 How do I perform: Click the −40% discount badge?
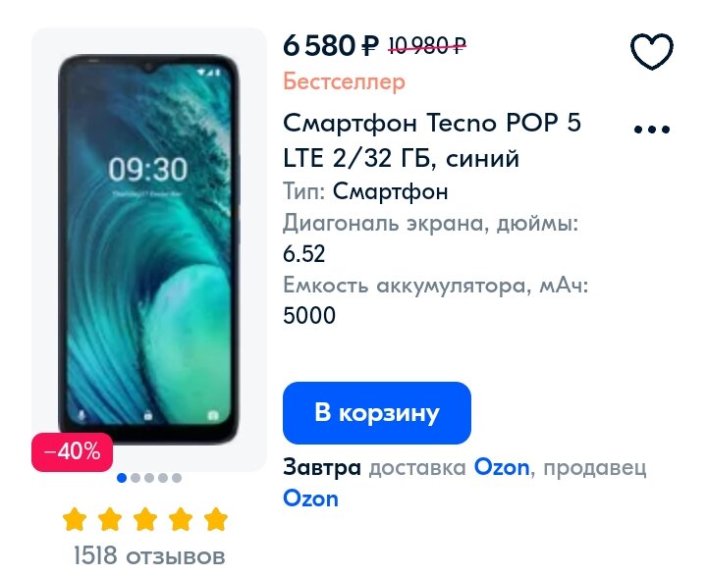72,451
